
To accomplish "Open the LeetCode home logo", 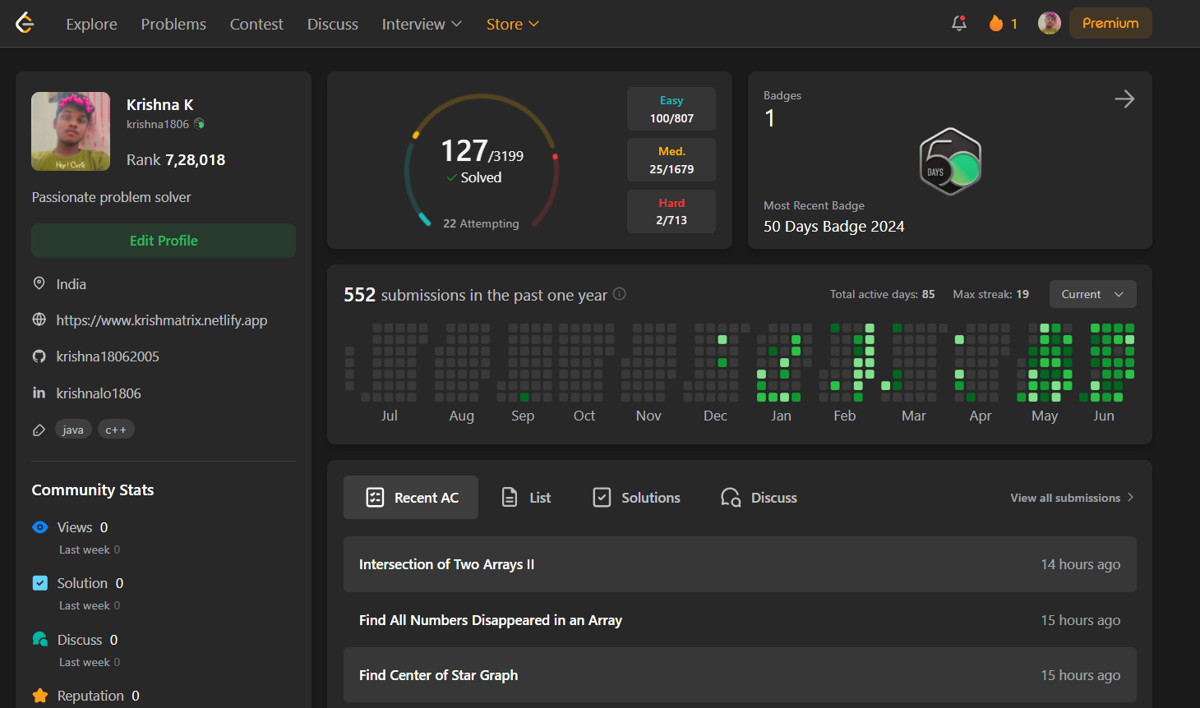I will tap(25, 23).
